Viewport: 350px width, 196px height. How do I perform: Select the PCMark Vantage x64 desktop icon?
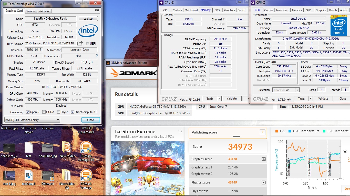click(86, 151)
